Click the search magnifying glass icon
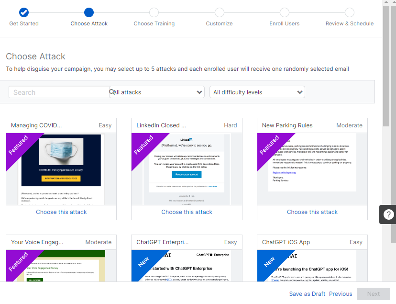The image size is (396, 304). [x=111, y=91]
